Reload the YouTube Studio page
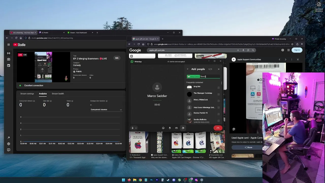The height and width of the screenshot is (183, 325). point(16,38)
